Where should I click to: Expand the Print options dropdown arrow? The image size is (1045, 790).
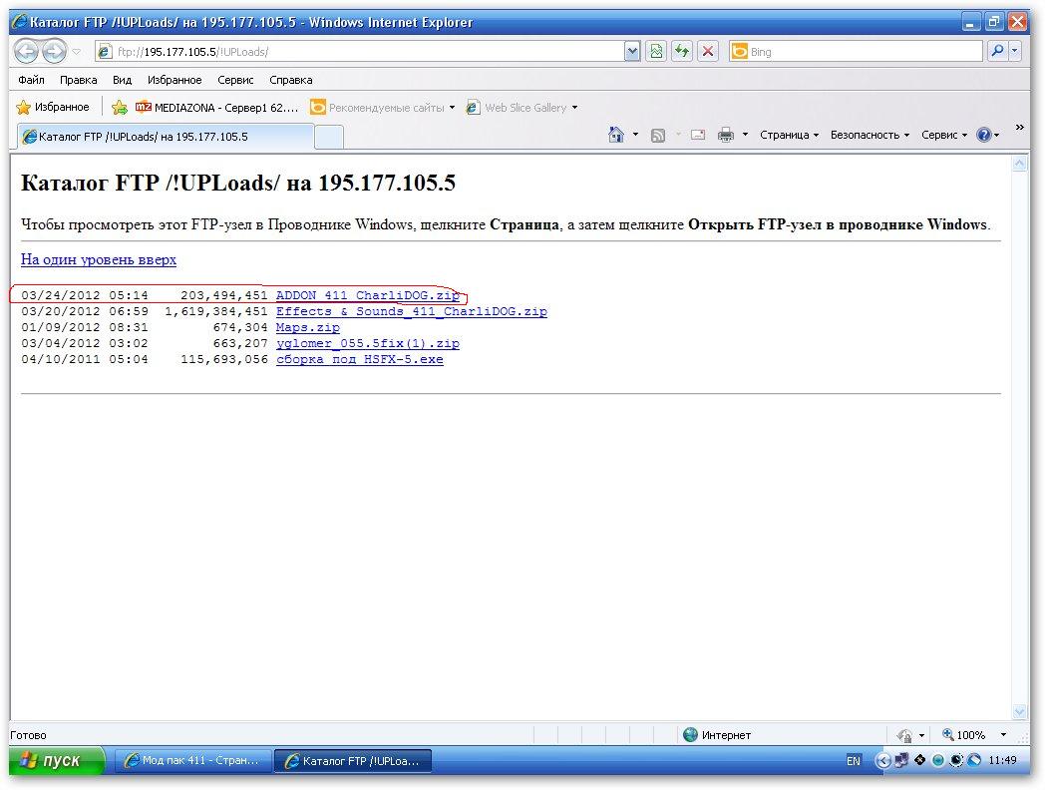pos(745,135)
